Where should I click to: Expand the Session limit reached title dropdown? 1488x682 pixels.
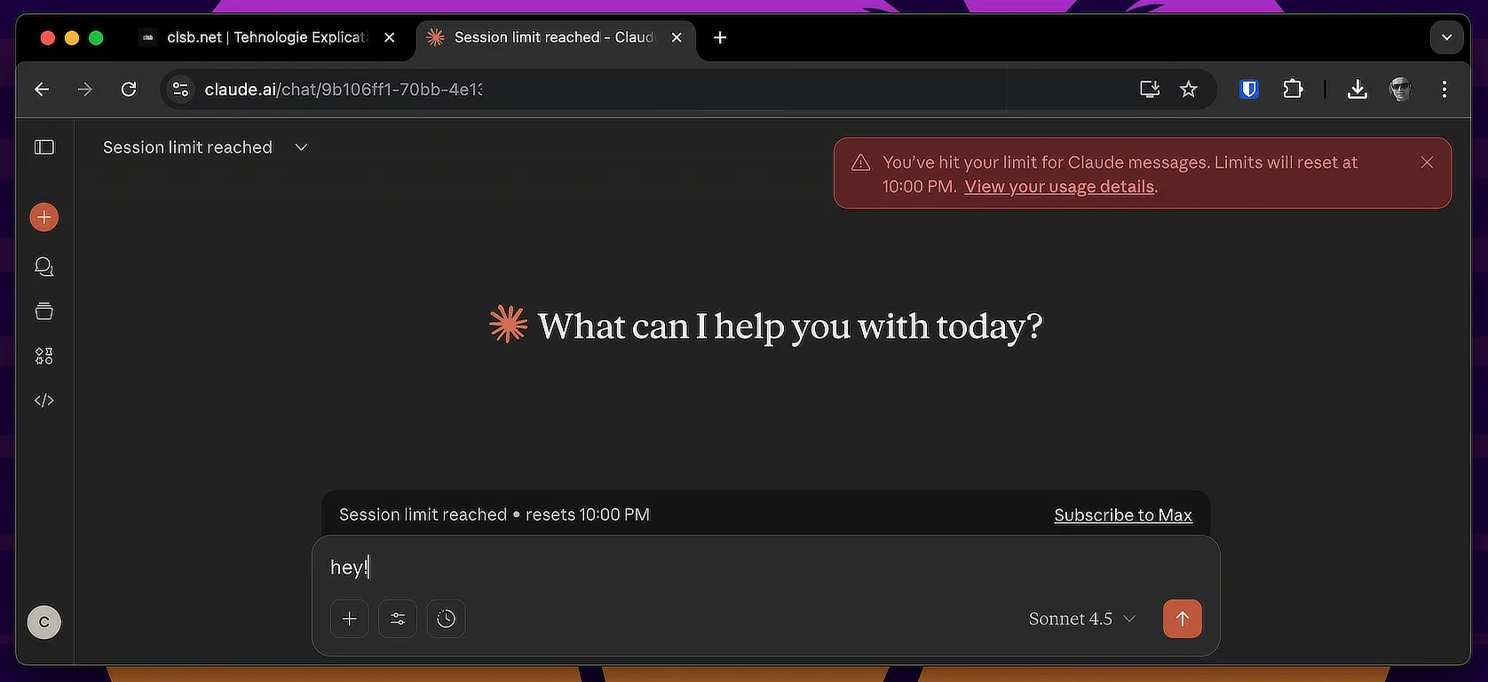point(301,147)
